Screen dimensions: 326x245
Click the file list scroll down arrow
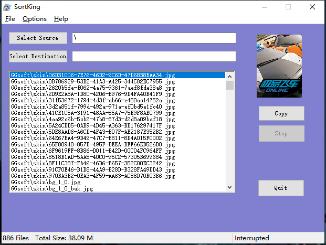pos(229,187)
